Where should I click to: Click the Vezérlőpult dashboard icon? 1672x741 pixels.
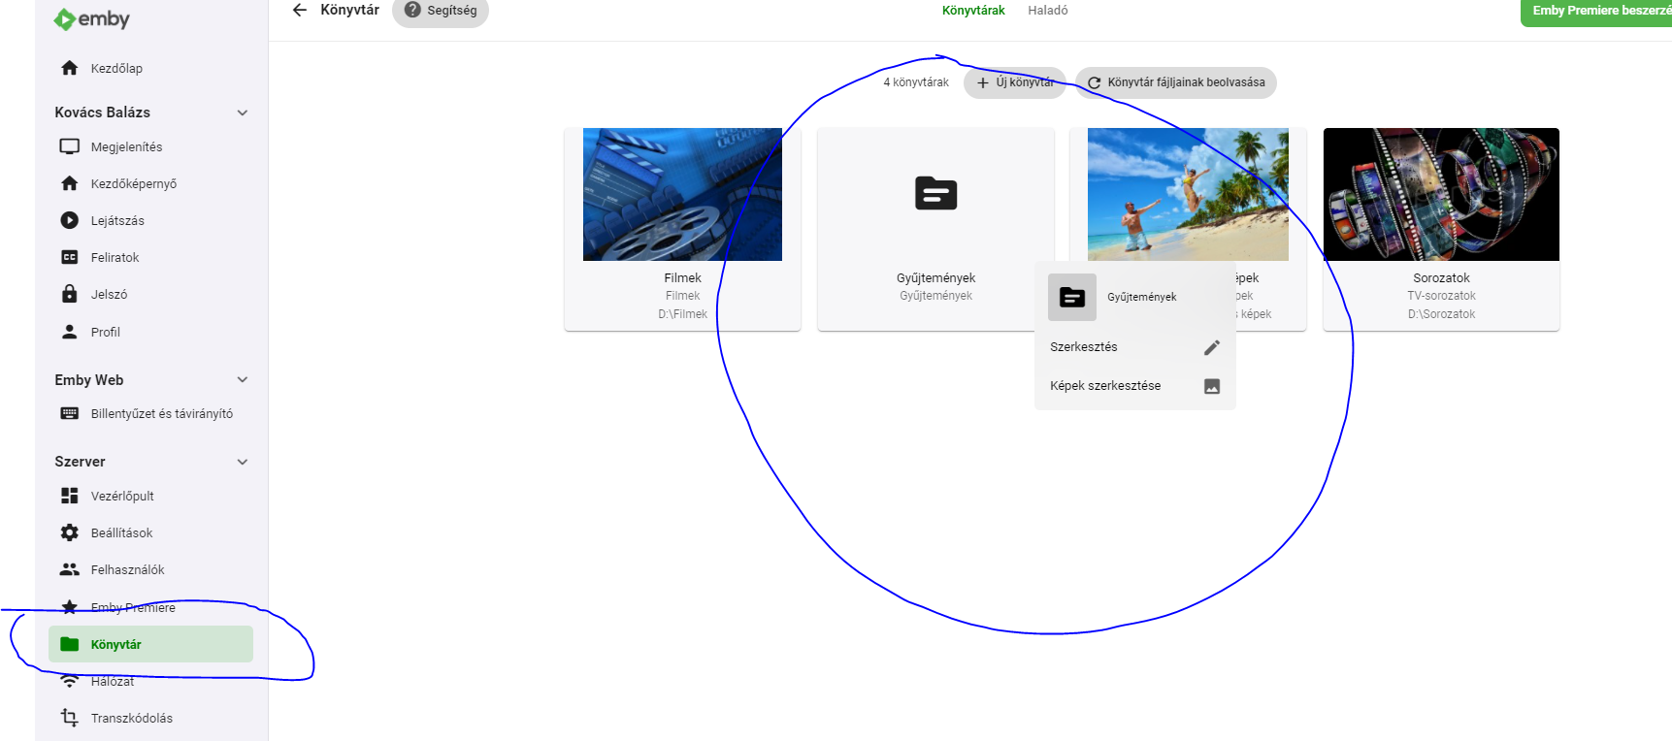tap(69, 496)
